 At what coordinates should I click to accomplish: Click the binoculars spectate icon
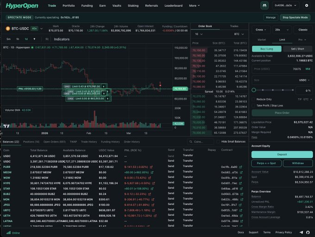pos(265,6)
